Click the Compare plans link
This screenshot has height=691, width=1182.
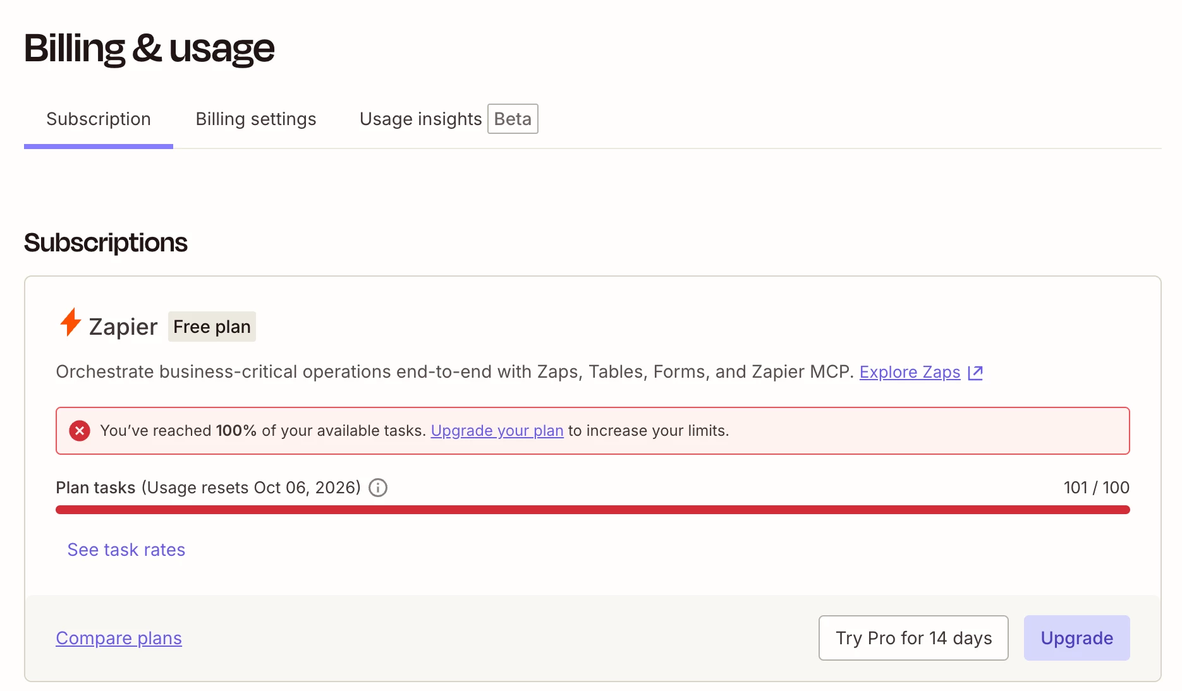click(119, 638)
